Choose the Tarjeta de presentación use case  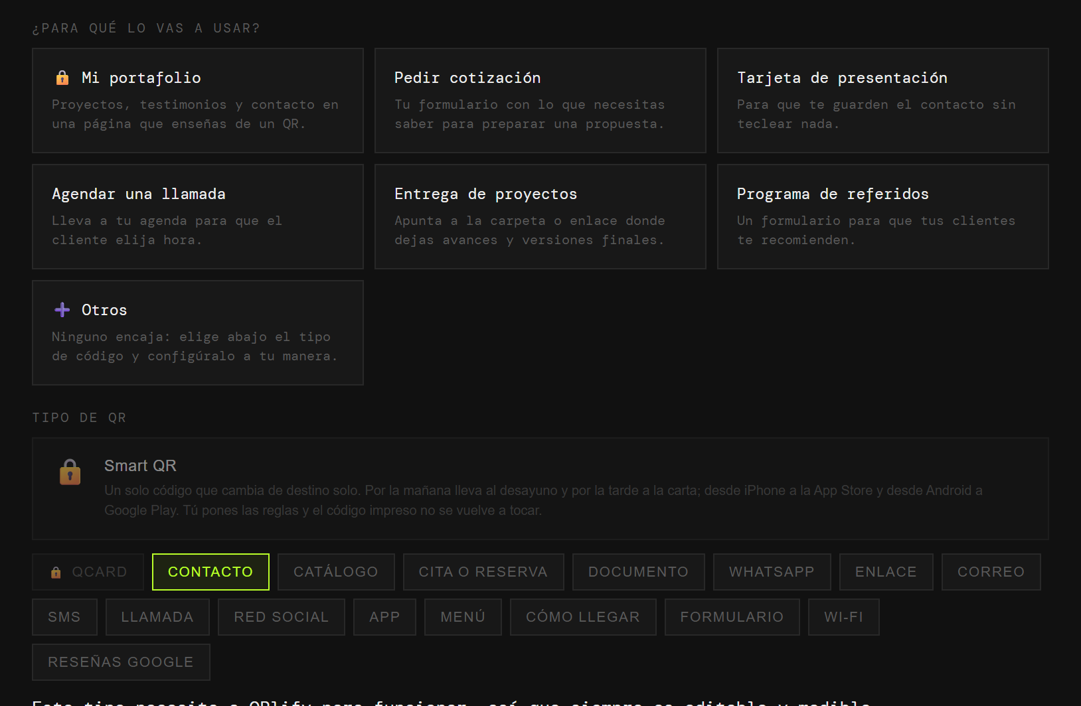click(x=883, y=100)
